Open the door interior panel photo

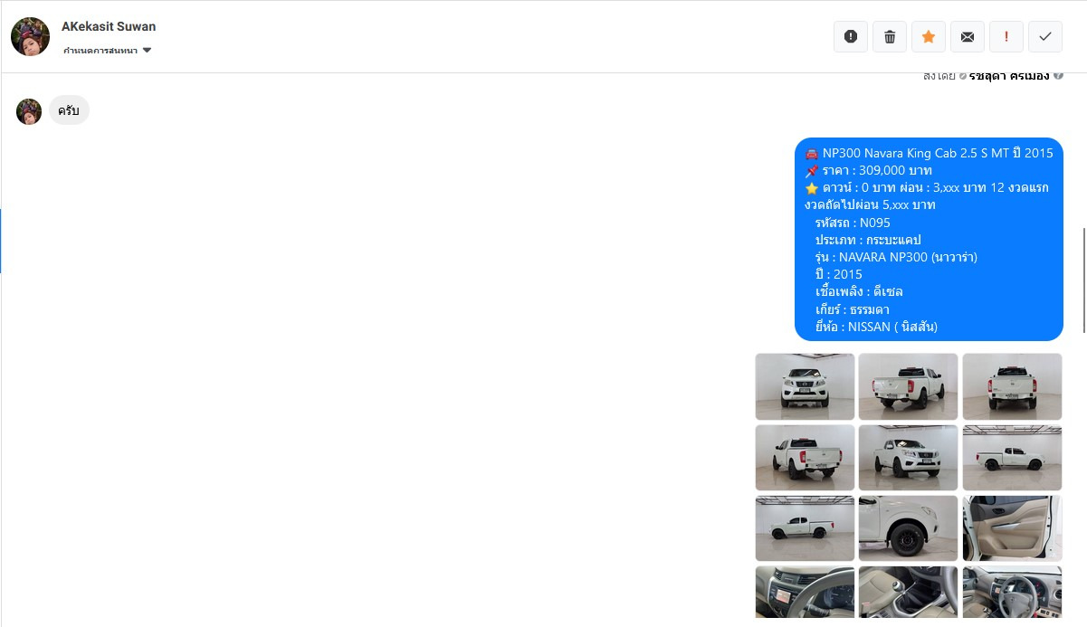[1012, 528]
